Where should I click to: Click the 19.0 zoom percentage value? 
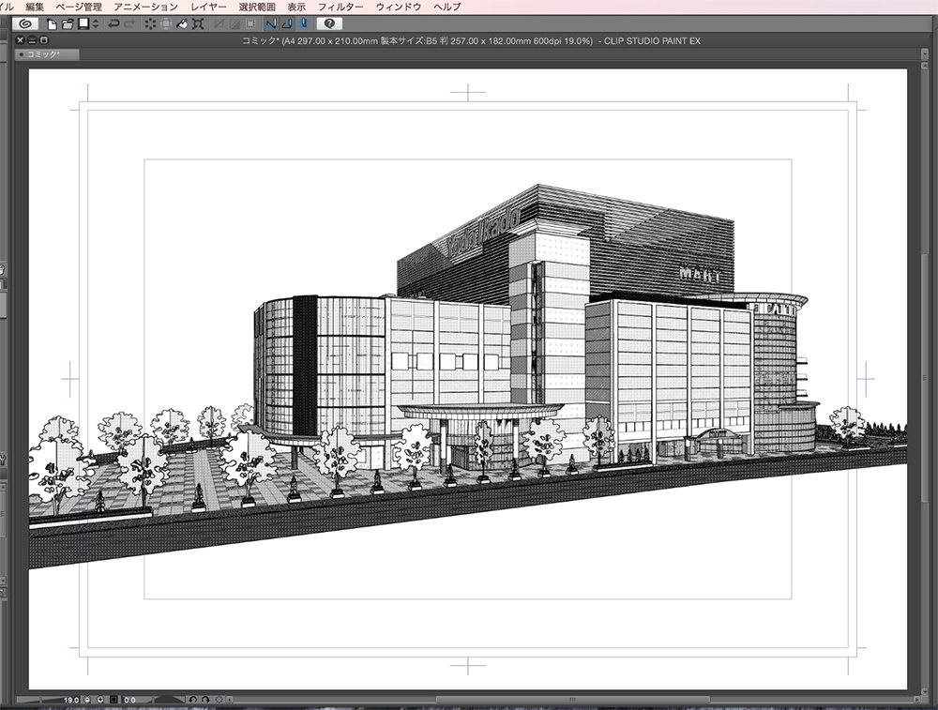tap(71, 700)
